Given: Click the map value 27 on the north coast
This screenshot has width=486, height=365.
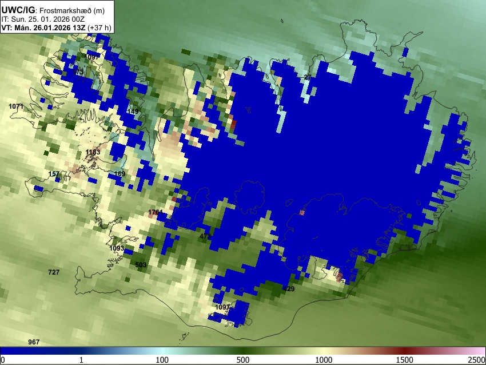Looking at the screenshot, I should click(308, 77).
